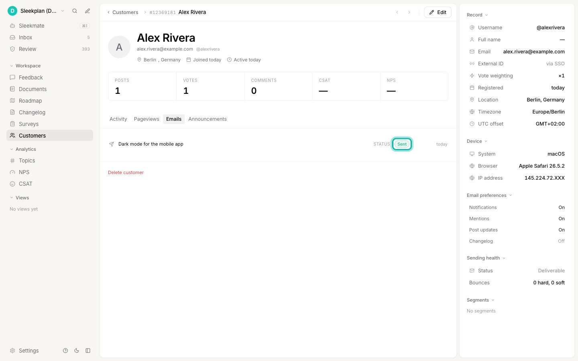Viewport: 578px width, 361px height.
Task: Click the search magnifier icon in sidebar
Action: (x=75, y=11)
